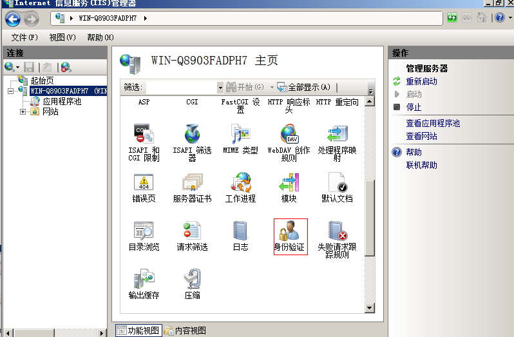Image resolution: width=514 pixels, height=337 pixels.
Task: Click the up-folder icon in 连接 toolbar
Action: (47, 67)
